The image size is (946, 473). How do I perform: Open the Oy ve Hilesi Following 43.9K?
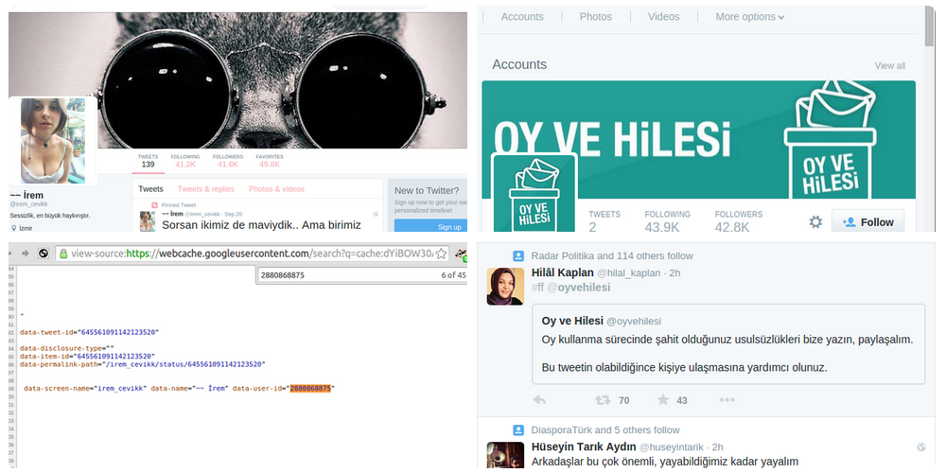pyautogui.click(x=667, y=221)
